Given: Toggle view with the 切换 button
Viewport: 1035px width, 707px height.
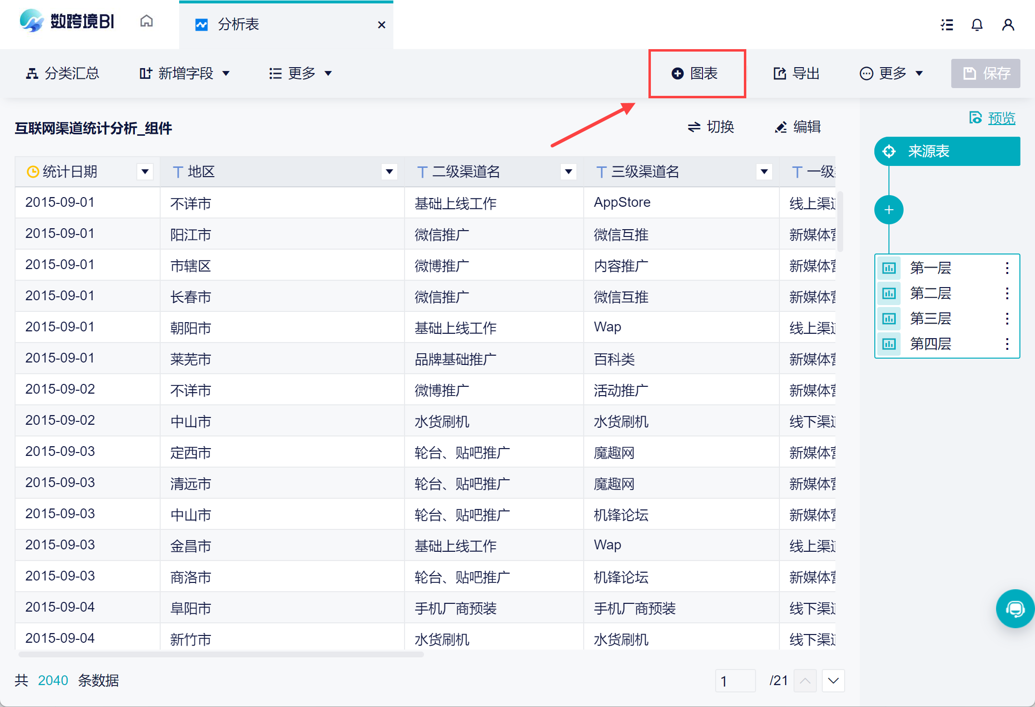Looking at the screenshot, I should point(711,127).
